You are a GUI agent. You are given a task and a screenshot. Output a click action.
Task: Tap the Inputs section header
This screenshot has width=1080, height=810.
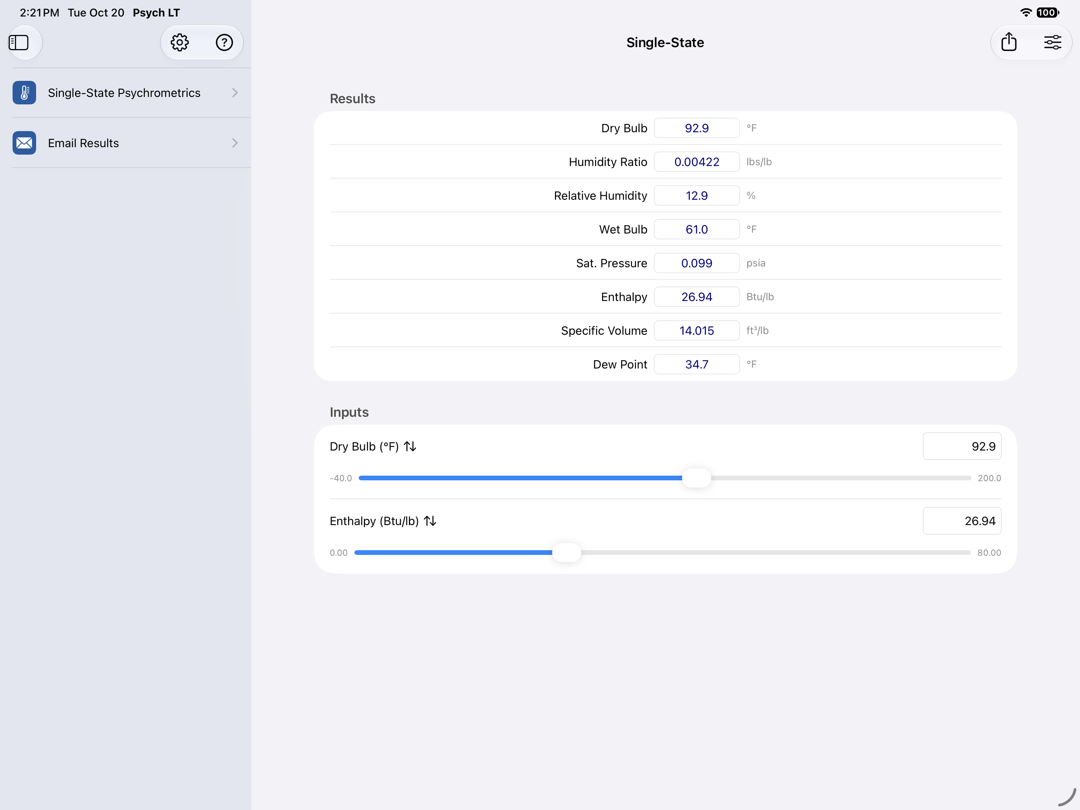349,412
